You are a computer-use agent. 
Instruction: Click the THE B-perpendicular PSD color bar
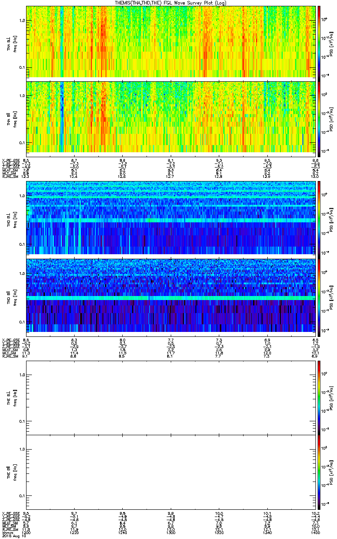[319, 398]
